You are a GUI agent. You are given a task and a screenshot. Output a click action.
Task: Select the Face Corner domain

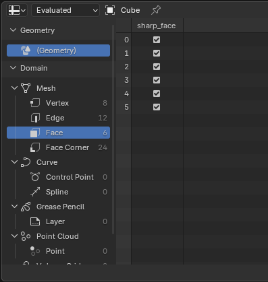coord(58,147)
